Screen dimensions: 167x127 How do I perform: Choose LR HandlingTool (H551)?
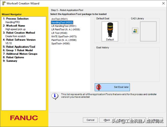coord(64,26)
